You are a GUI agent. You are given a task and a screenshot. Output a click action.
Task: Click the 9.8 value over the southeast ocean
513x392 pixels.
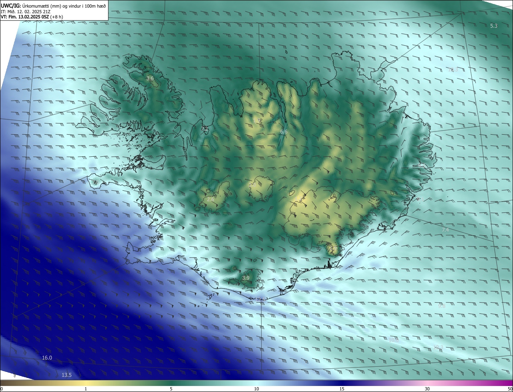[442, 306]
